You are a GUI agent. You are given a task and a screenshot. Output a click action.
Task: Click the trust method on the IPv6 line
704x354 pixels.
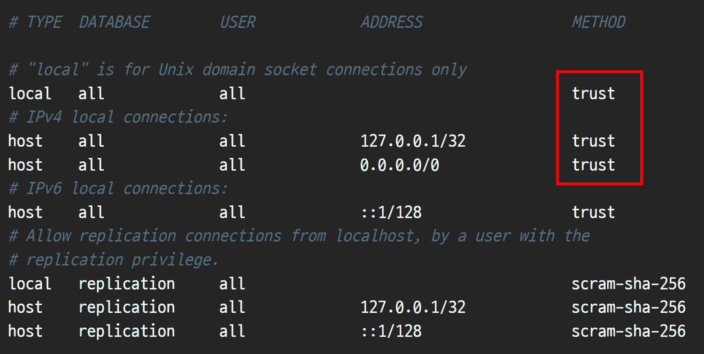point(593,212)
